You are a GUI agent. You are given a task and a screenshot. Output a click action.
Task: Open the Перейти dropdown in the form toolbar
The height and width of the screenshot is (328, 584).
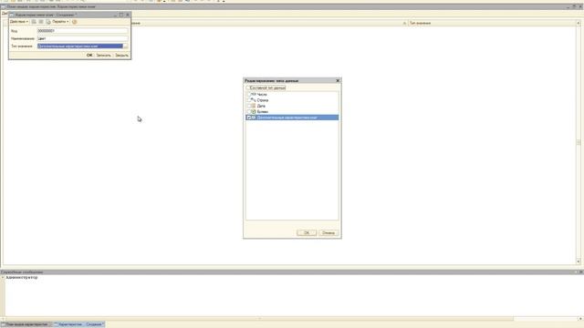click(x=60, y=22)
